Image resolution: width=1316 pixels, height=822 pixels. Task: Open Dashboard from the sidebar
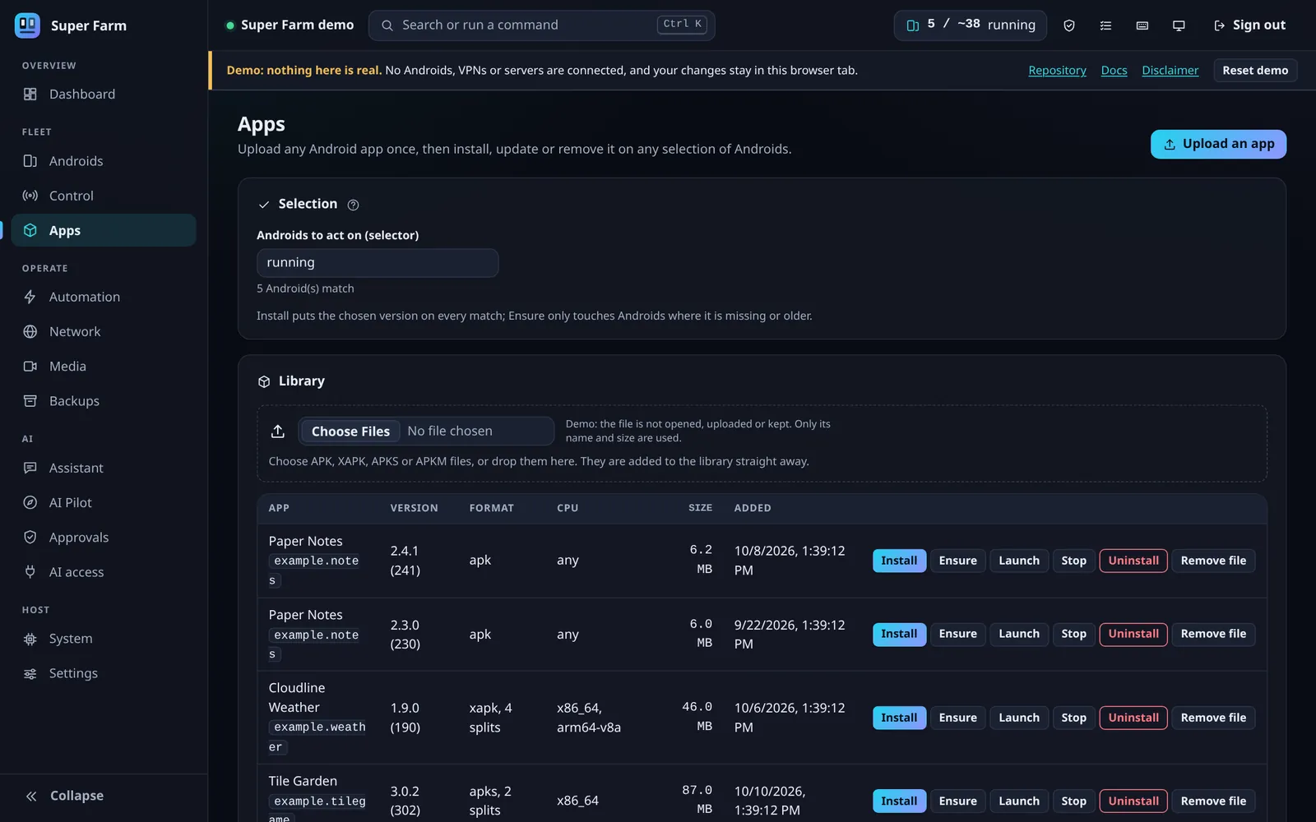104,94
